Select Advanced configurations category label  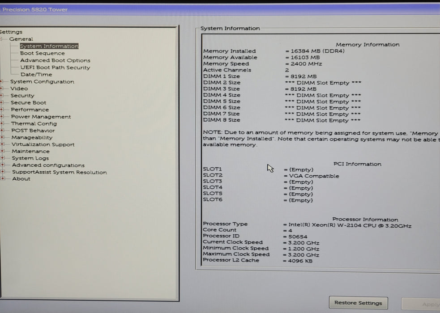pyautogui.click(x=48, y=165)
